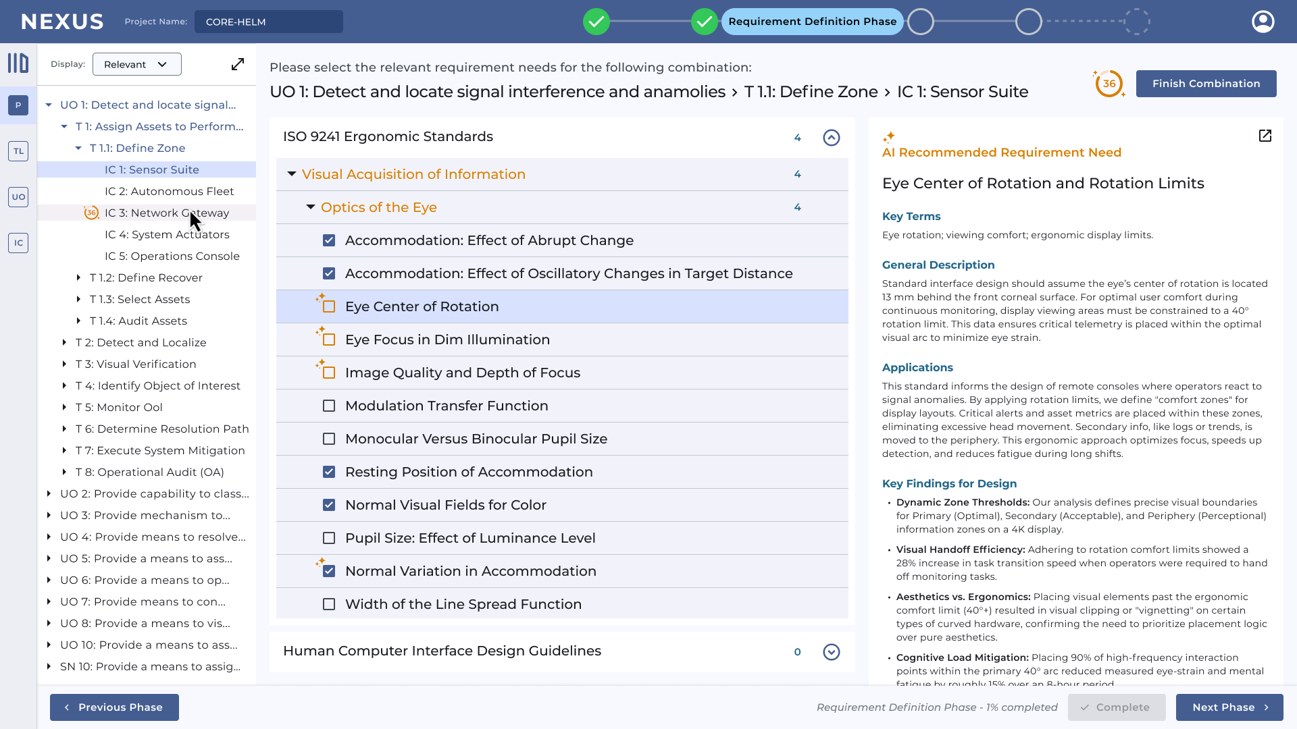Select IC 2: Autonomous Fleet tree item
Screen dimensions: 1297x729
click(x=169, y=192)
